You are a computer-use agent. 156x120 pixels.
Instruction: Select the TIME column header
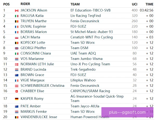point(149,4)
